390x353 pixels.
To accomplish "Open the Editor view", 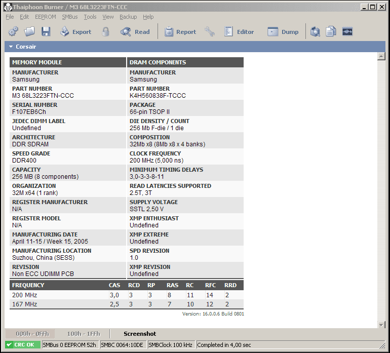I will (x=239, y=31).
